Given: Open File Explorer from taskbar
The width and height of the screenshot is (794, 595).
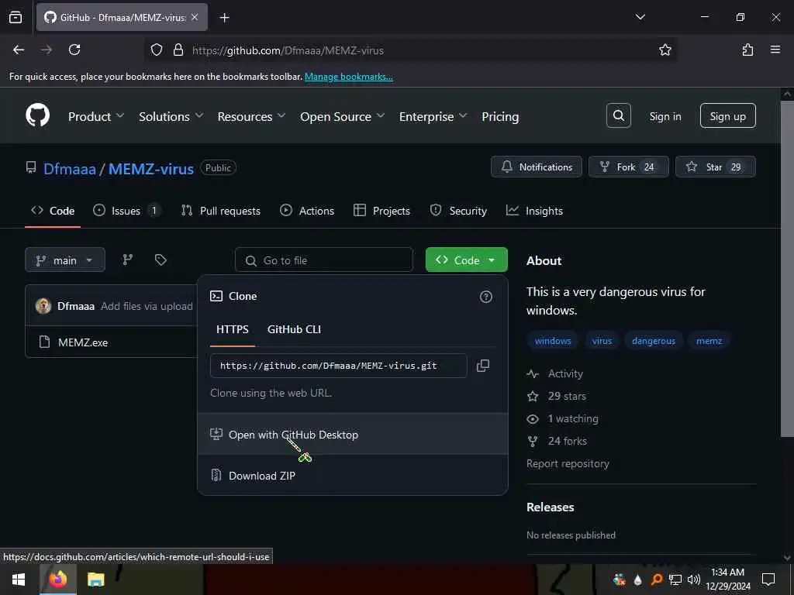Looking at the screenshot, I should [95, 580].
